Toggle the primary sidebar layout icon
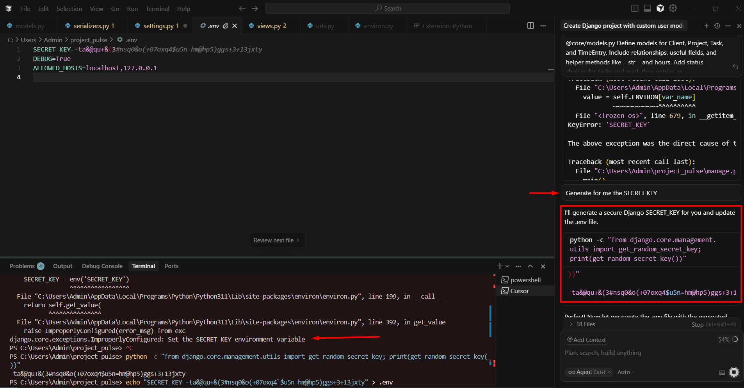This screenshot has height=388, width=744. tap(635, 8)
